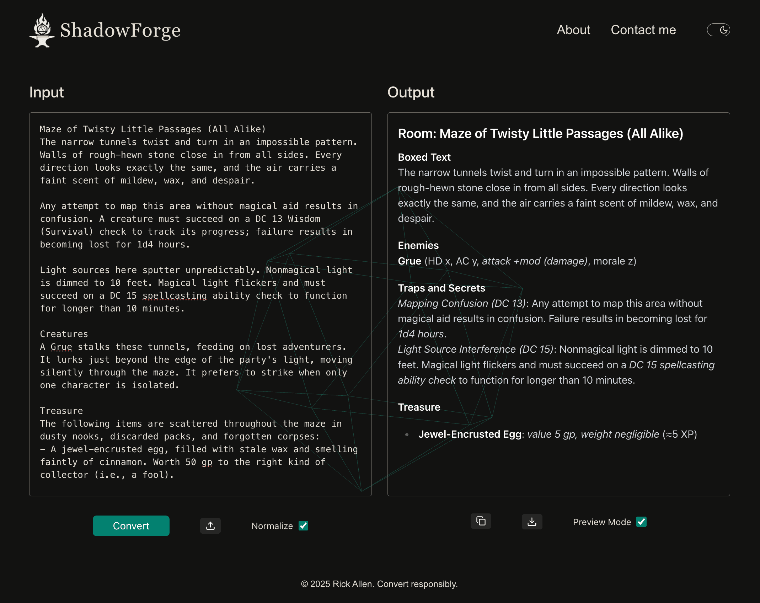Select the Grue underlined word in the input
Viewport: 760px width, 603px height.
[x=60, y=347]
